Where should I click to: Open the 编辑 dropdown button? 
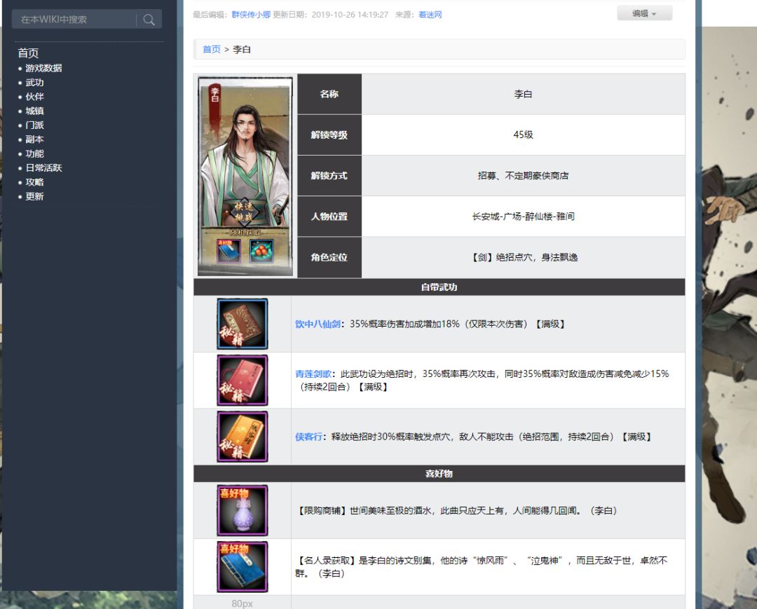645,13
